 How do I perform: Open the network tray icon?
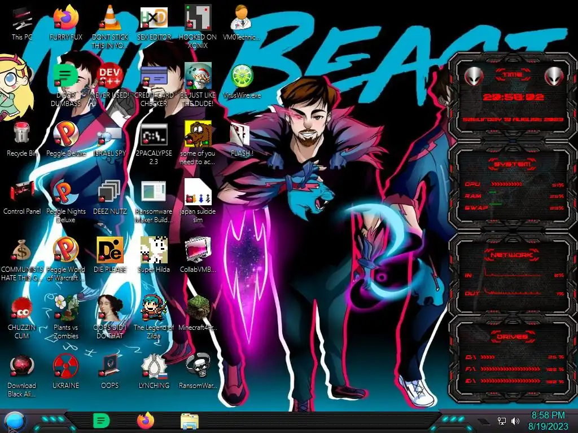pyautogui.click(x=501, y=421)
